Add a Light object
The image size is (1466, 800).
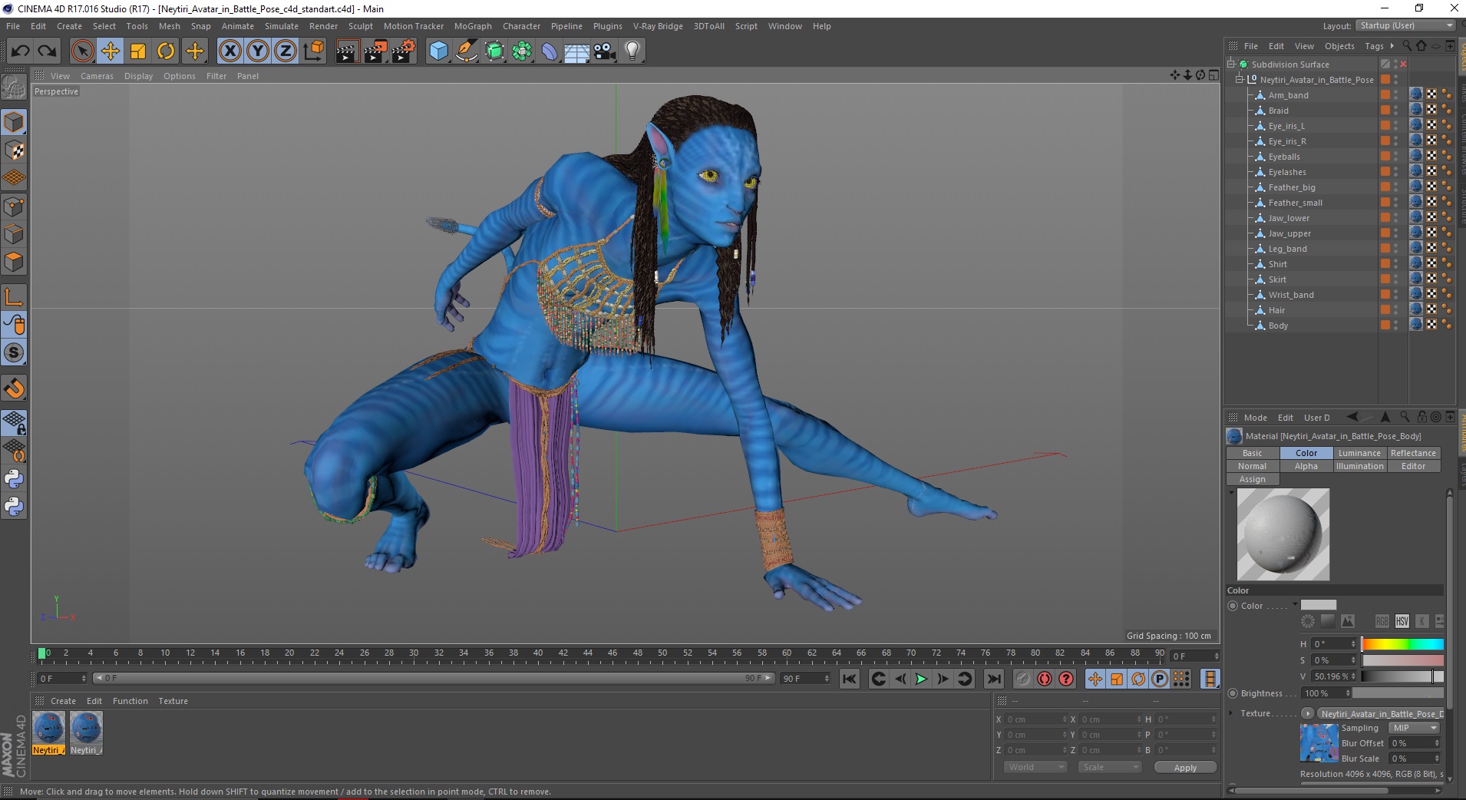click(x=632, y=51)
